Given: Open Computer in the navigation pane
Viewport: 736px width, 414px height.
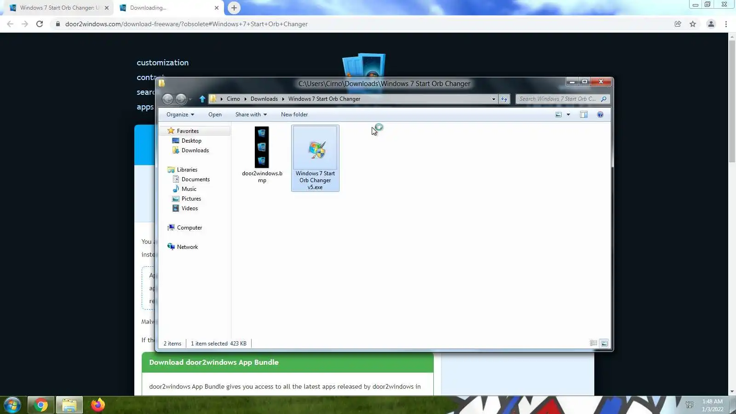Looking at the screenshot, I should (x=189, y=228).
